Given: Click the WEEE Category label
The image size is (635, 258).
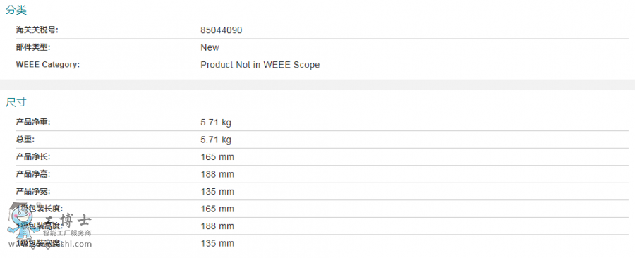Looking at the screenshot, I should [x=48, y=65].
